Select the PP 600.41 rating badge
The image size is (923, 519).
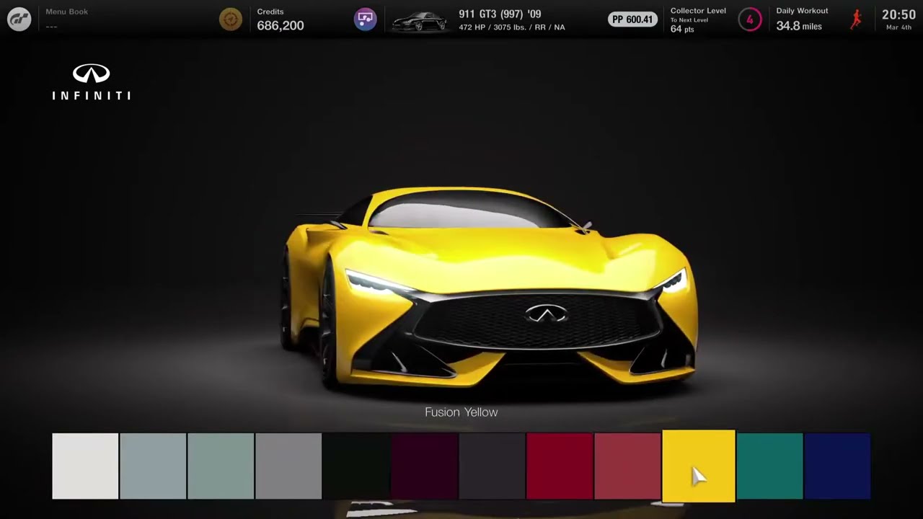tap(632, 19)
